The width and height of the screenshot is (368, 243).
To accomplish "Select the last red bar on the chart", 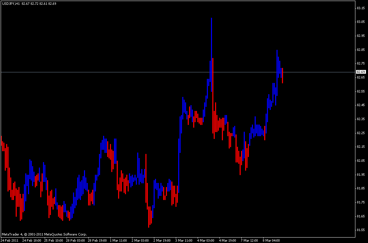I will click(x=282, y=75).
